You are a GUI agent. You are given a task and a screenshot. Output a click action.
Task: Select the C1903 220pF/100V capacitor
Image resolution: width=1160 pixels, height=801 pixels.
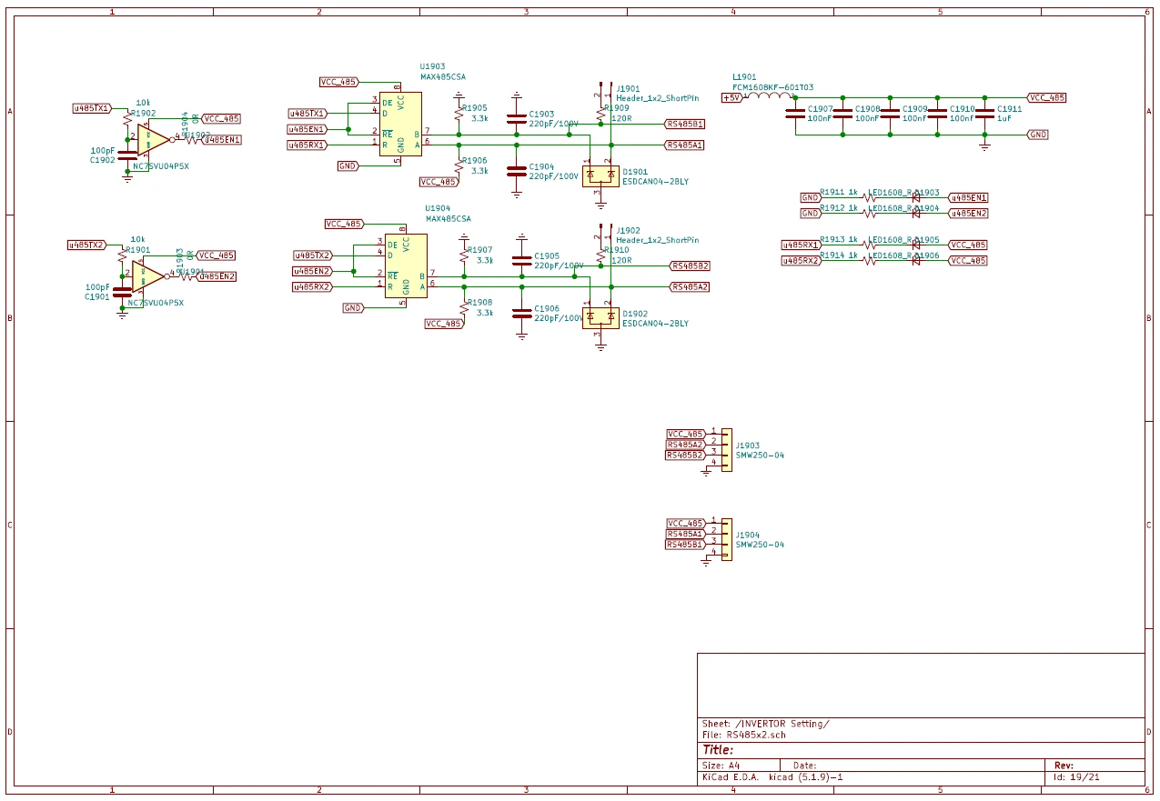516,118
